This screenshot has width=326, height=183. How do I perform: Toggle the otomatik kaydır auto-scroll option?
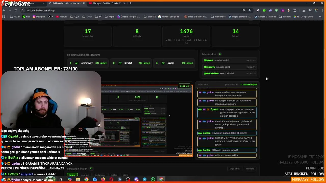coord(249,85)
